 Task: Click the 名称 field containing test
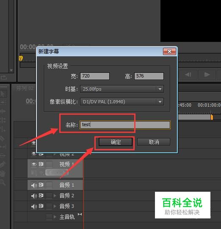coord(125,125)
